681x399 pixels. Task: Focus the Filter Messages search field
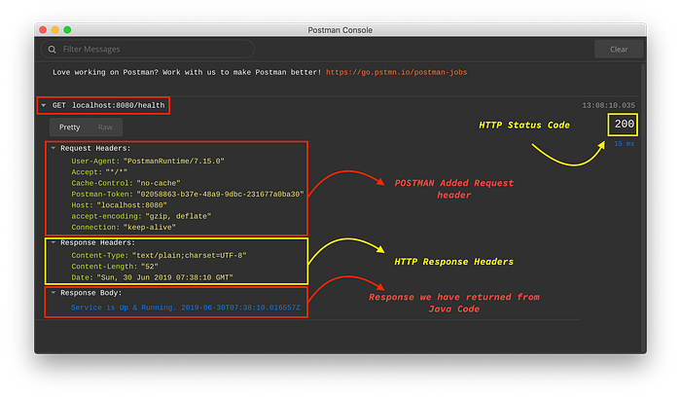pyautogui.click(x=148, y=49)
